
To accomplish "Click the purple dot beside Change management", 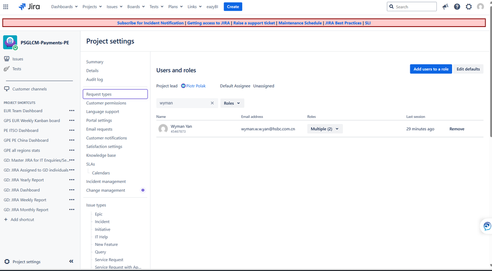I will [x=143, y=190].
